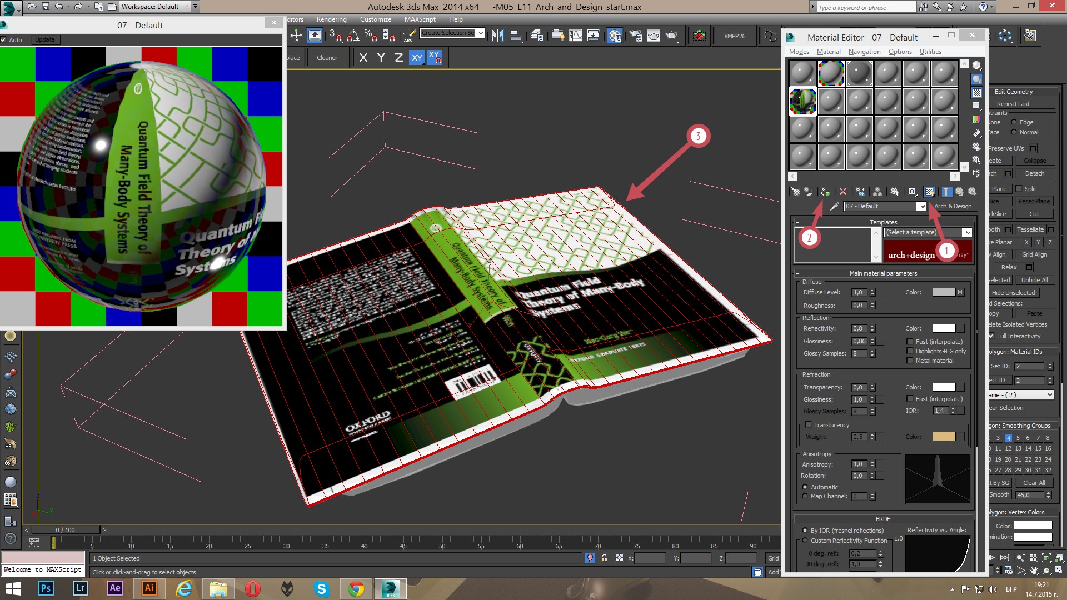Click the Align tool in main toolbar
This screenshot has height=600, width=1067.
516,36
